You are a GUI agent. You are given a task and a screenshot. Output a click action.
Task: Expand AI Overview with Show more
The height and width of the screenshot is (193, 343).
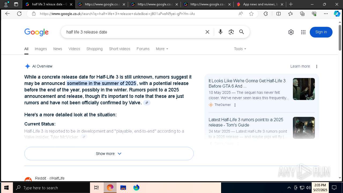pyautogui.click(x=109, y=154)
